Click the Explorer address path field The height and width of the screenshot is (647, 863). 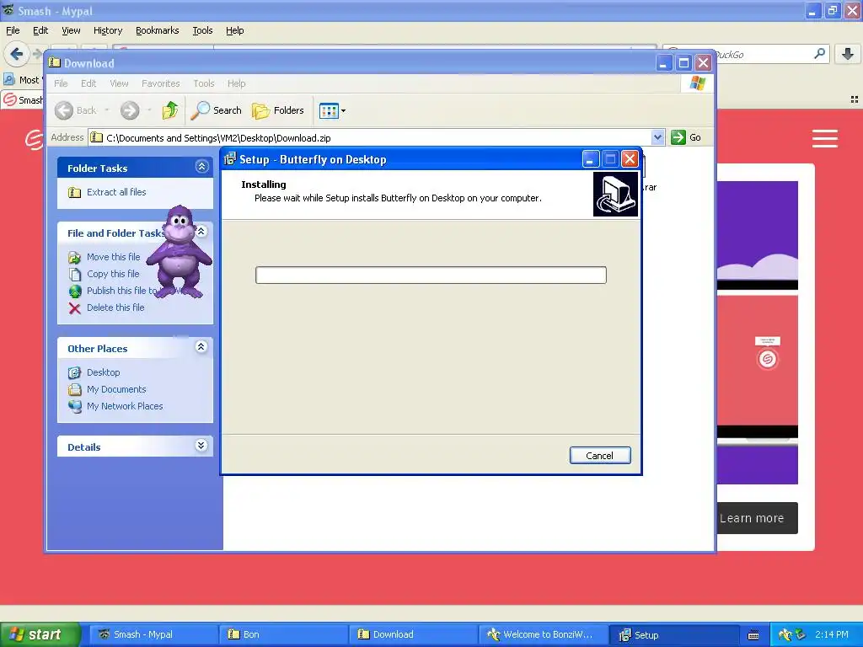click(369, 137)
